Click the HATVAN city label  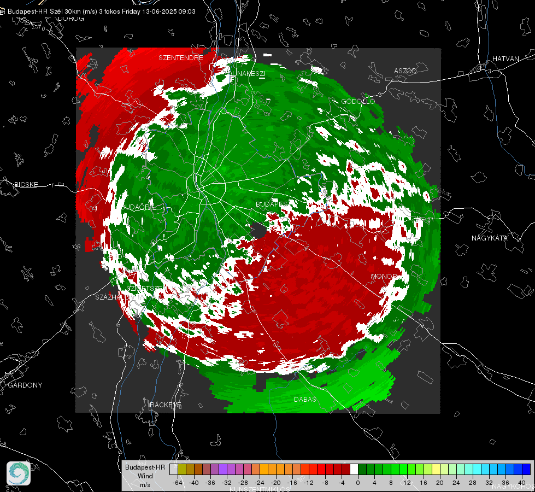(x=505, y=58)
